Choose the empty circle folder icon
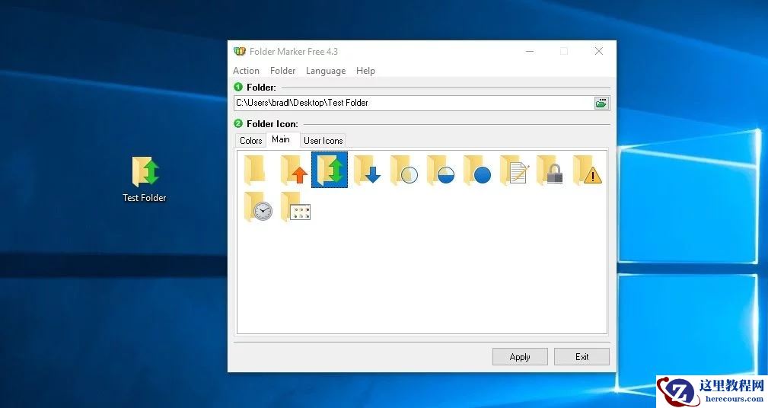Viewport: 768px width, 408px height. [404, 170]
